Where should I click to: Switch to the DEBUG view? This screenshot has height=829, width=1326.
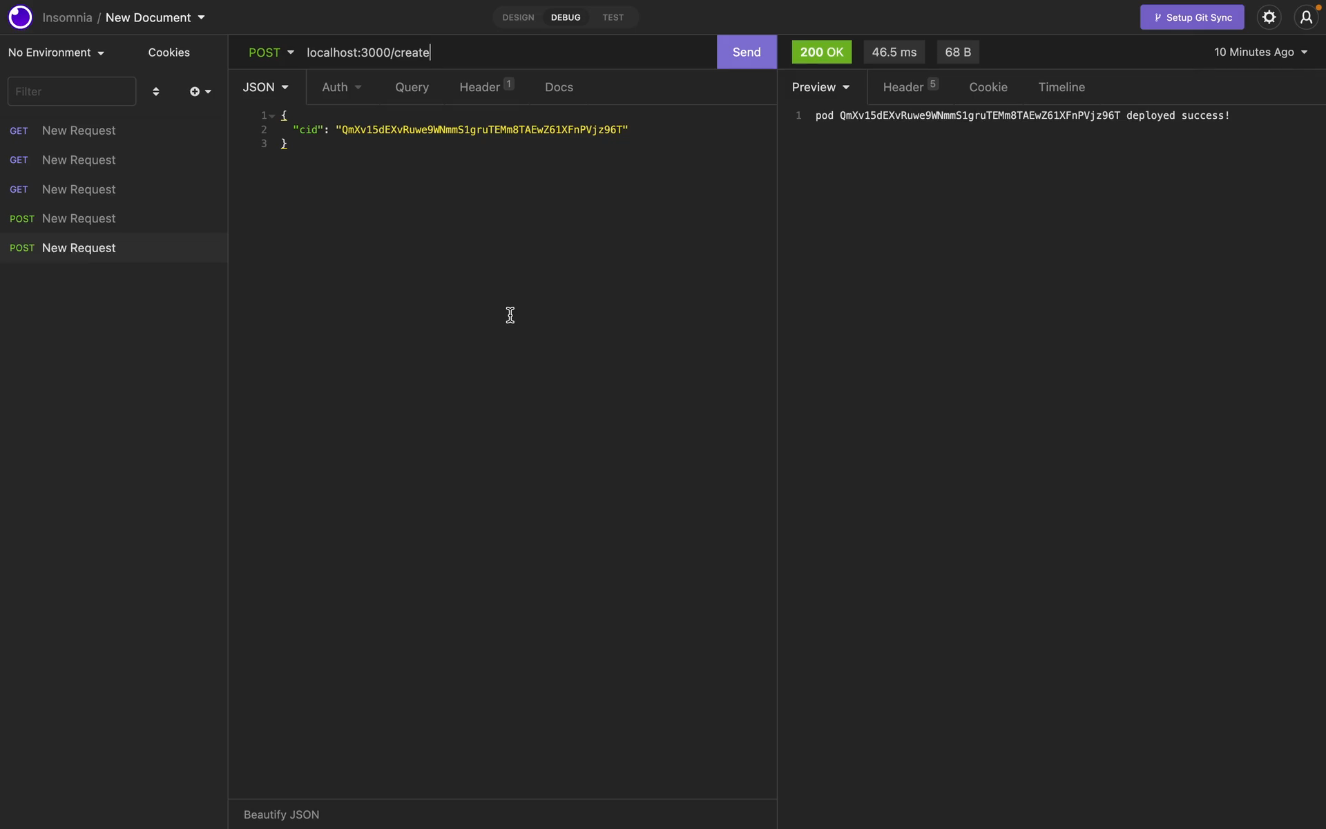(x=566, y=17)
